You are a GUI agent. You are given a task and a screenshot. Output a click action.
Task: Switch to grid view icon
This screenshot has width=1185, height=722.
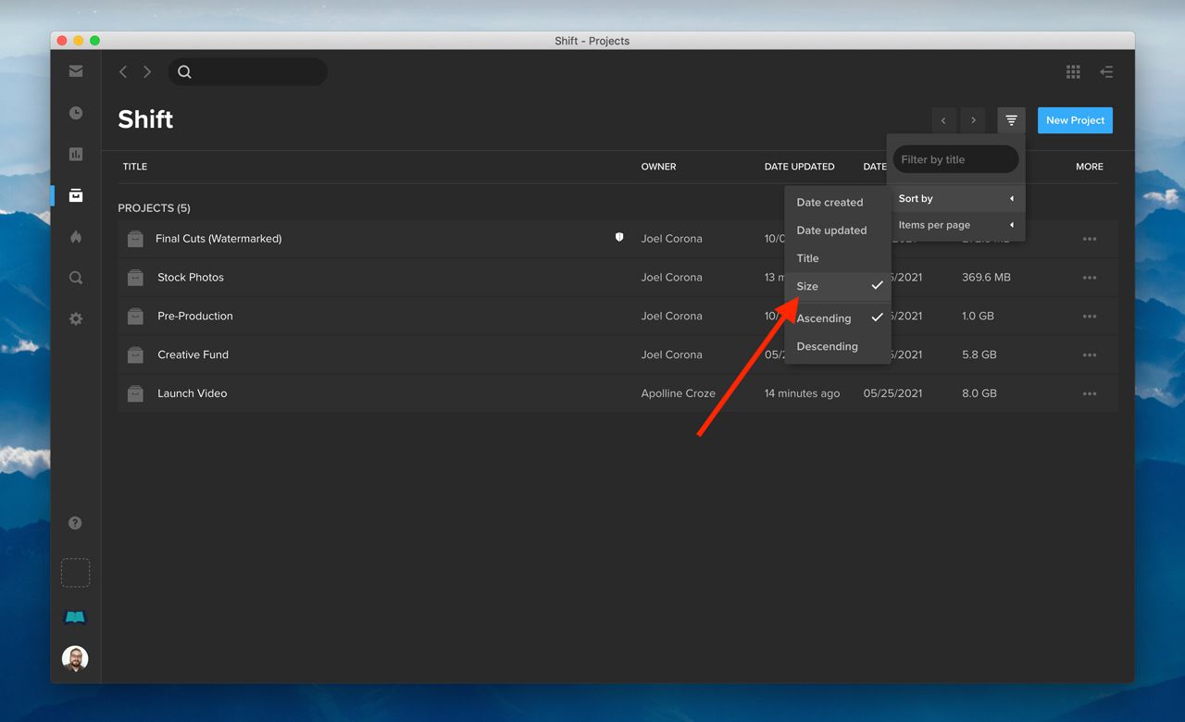coord(1073,71)
